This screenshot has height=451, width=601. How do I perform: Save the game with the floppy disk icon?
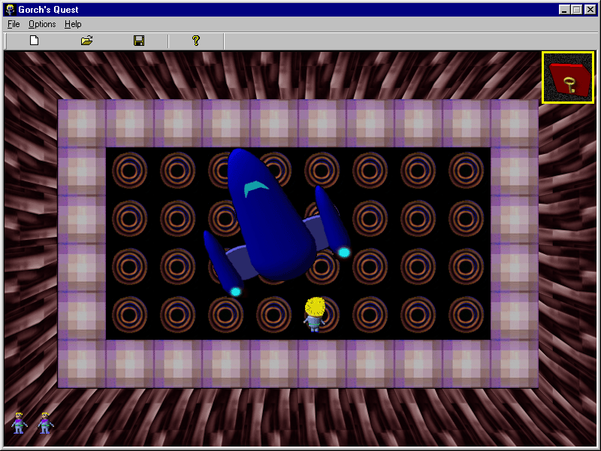tap(139, 41)
